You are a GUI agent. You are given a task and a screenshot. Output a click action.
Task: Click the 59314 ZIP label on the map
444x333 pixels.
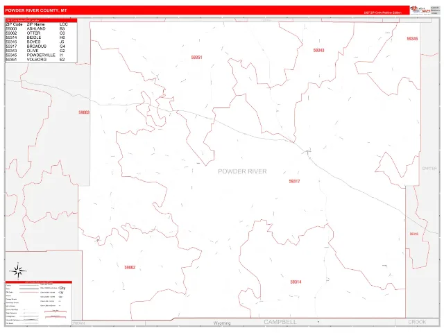pos(296,282)
